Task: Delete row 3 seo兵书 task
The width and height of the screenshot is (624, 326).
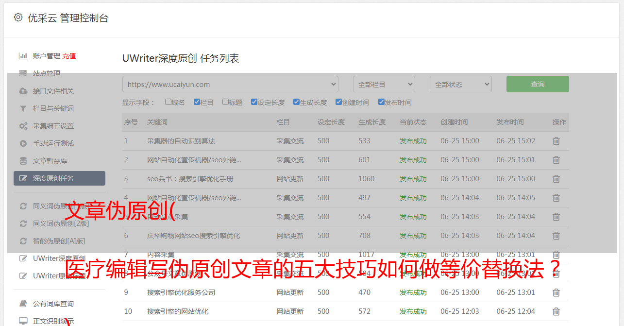Action: click(x=557, y=179)
